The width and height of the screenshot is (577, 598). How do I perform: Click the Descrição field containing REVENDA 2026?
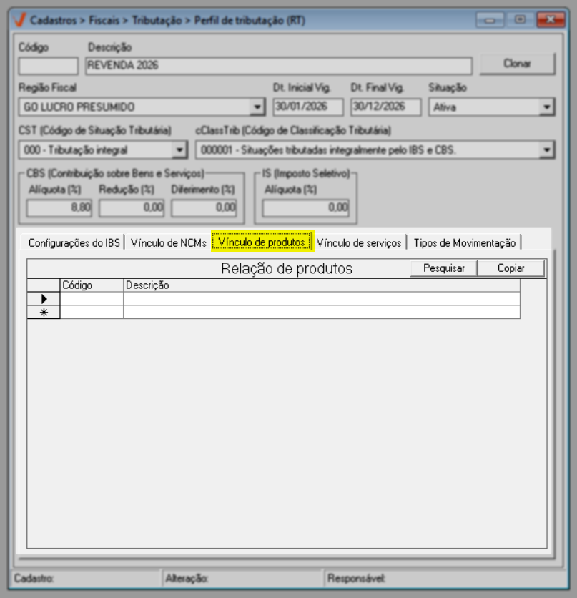click(279, 66)
